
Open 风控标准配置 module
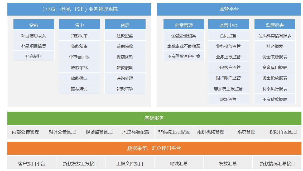click(136, 132)
